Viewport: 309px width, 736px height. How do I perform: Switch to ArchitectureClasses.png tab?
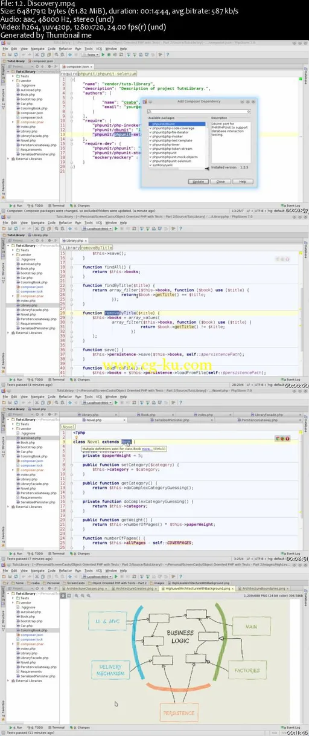pos(84,587)
